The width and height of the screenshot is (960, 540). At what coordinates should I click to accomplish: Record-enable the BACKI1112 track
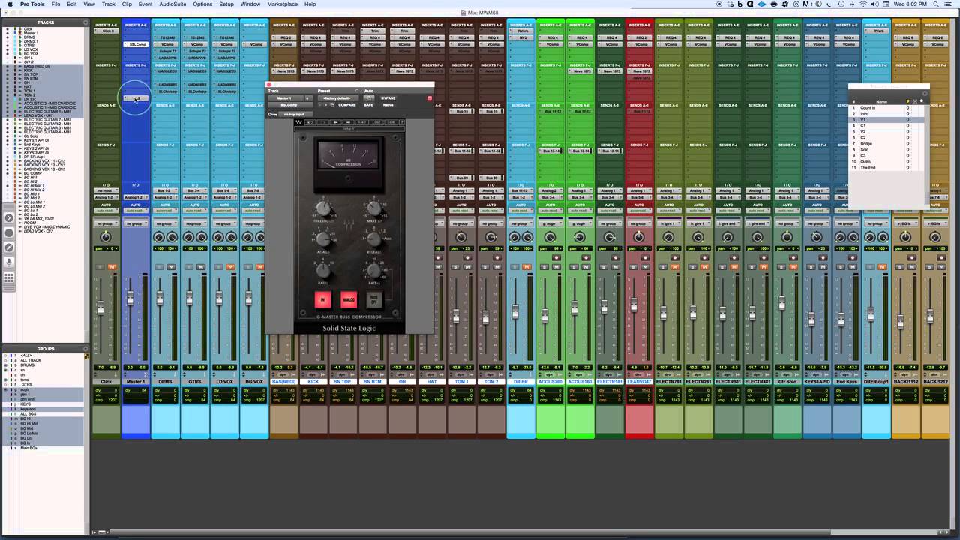(912, 257)
